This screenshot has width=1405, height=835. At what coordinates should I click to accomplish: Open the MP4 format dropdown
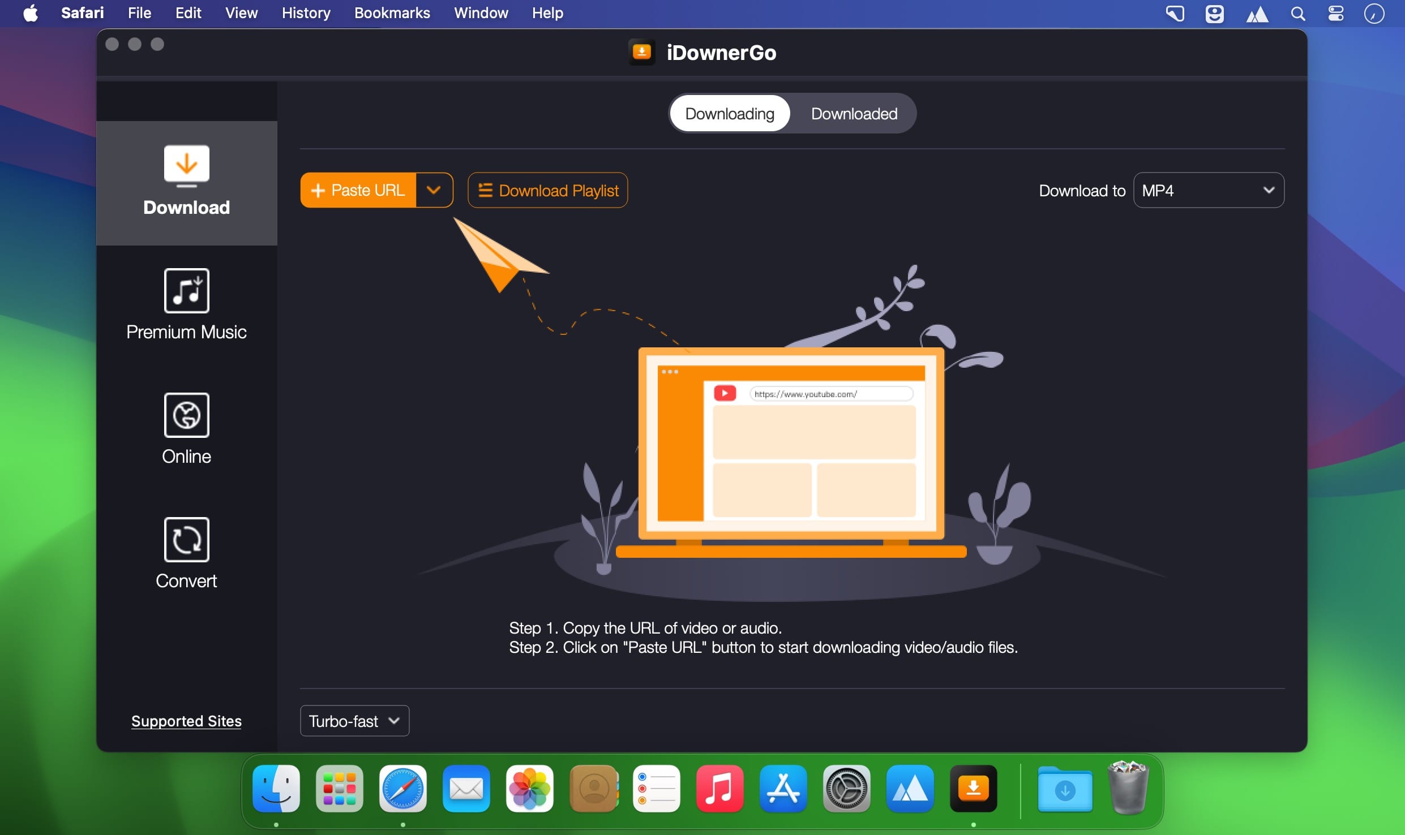point(1208,190)
